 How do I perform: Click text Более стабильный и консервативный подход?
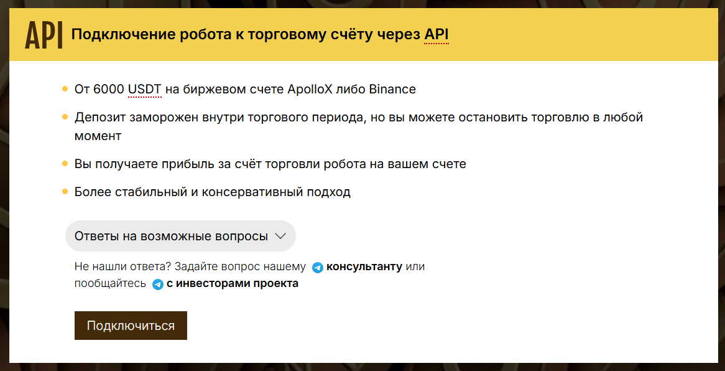(213, 192)
